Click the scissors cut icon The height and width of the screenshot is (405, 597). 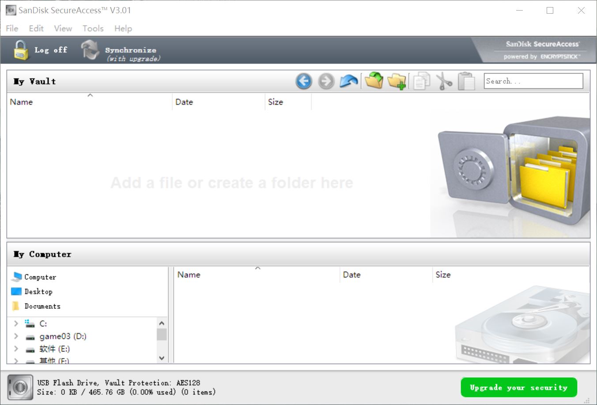pyautogui.click(x=444, y=81)
